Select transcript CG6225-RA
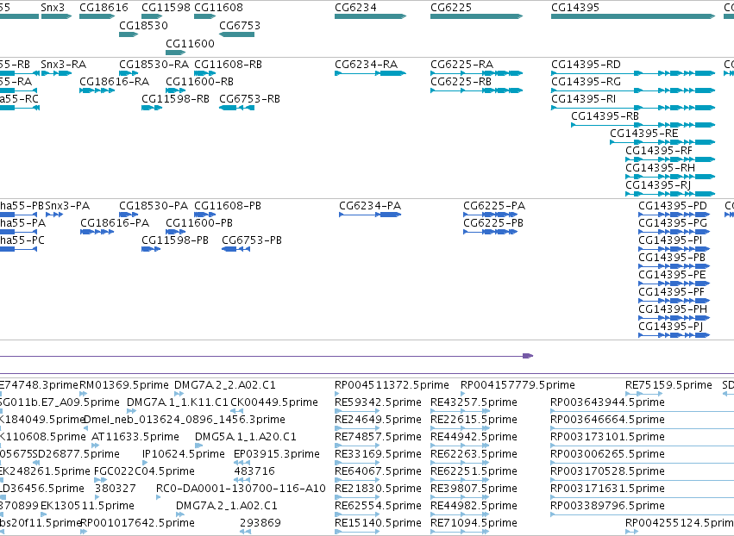The width and height of the screenshot is (734, 536). tap(476, 73)
